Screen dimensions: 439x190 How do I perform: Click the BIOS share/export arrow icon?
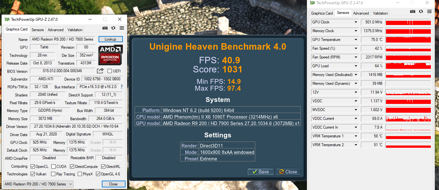point(100,71)
